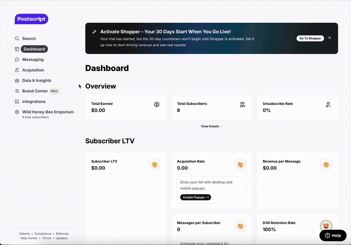Screen dimensions: 351x245
Task: Click the Acquisition megaphone icon
Action: tap(17, 70)
